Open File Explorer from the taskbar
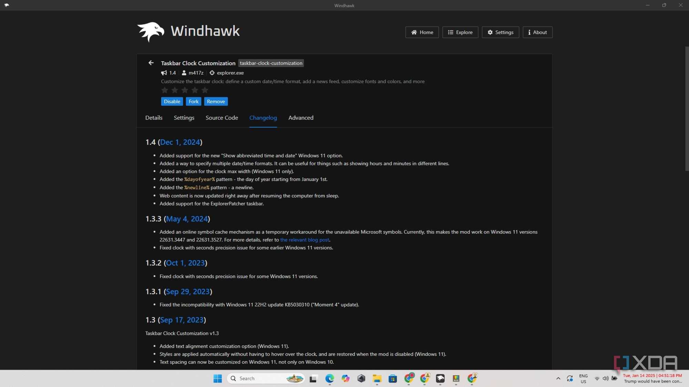Image resolution: width=689 pixels, height=387 pixels. pyautogui.click(x=377, y=378)
